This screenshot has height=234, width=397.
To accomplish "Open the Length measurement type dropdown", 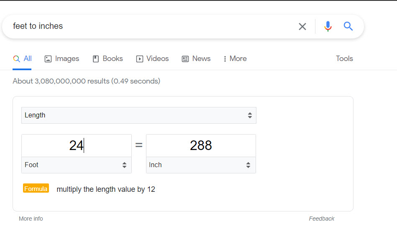I will coord(139,115).
